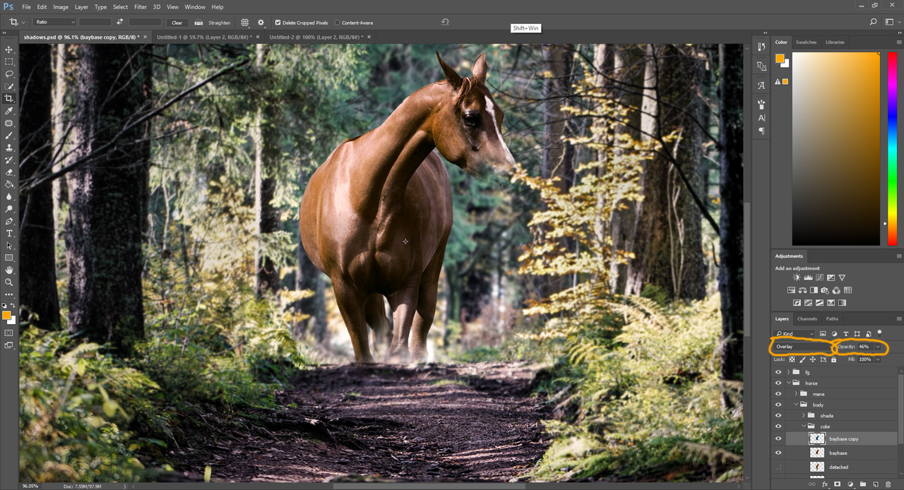Select the Lasso tool
The height and width of the screenshot is (490, 904).
[9, 74]
